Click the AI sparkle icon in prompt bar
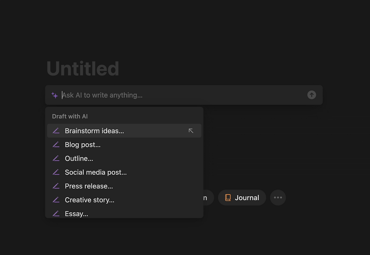 (55, 95)
